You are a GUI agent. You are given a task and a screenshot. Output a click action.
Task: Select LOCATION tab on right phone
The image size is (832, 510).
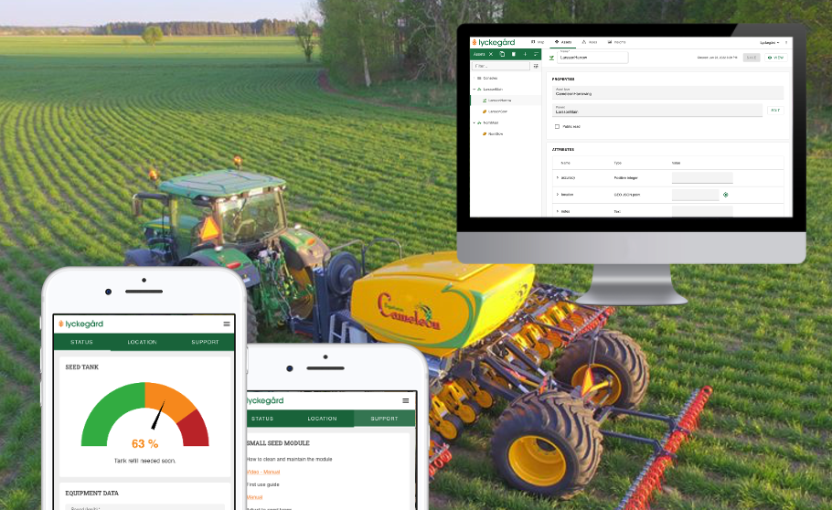pos(322,419)
